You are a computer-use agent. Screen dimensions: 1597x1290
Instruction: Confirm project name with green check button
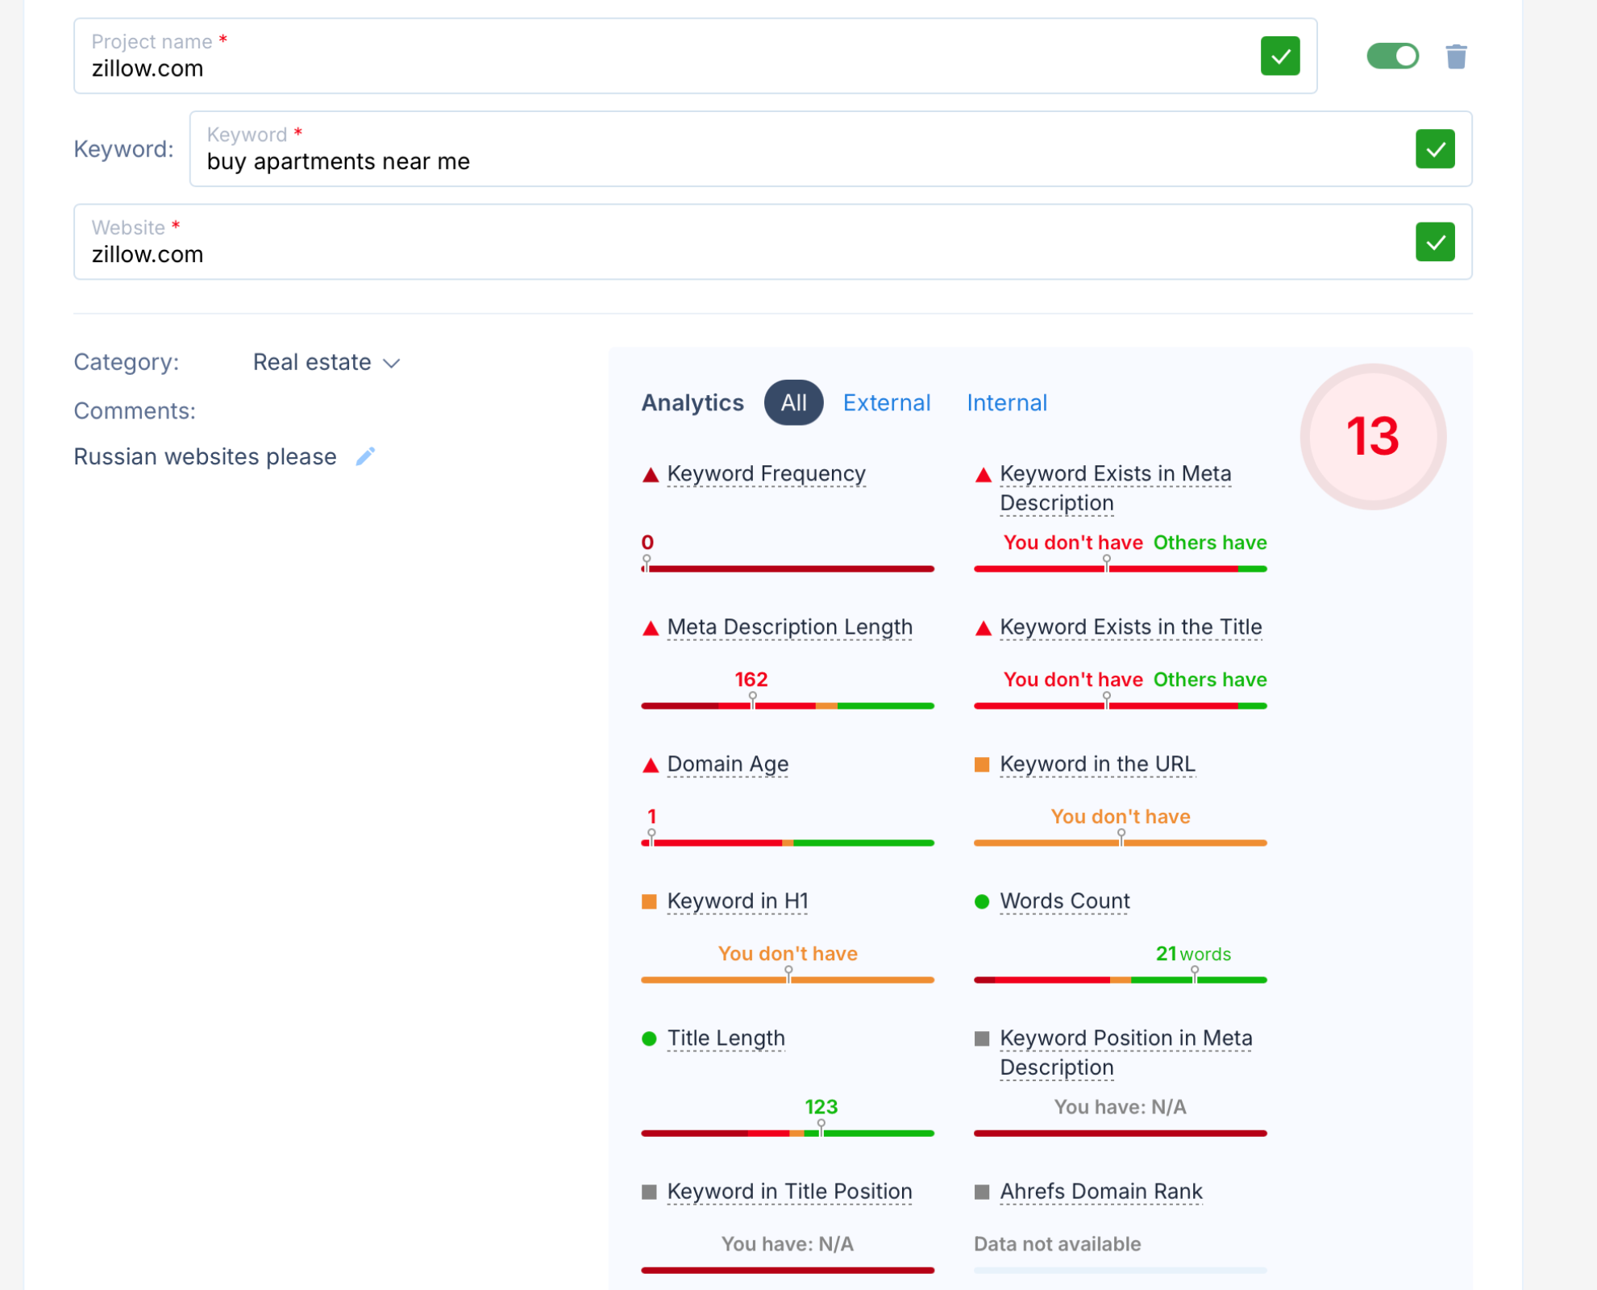[1280, 56]
